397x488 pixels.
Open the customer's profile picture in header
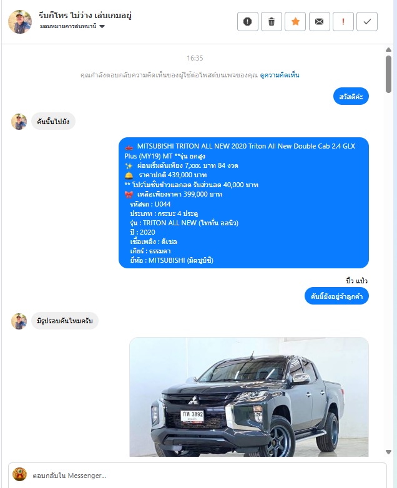pos(19,21)
